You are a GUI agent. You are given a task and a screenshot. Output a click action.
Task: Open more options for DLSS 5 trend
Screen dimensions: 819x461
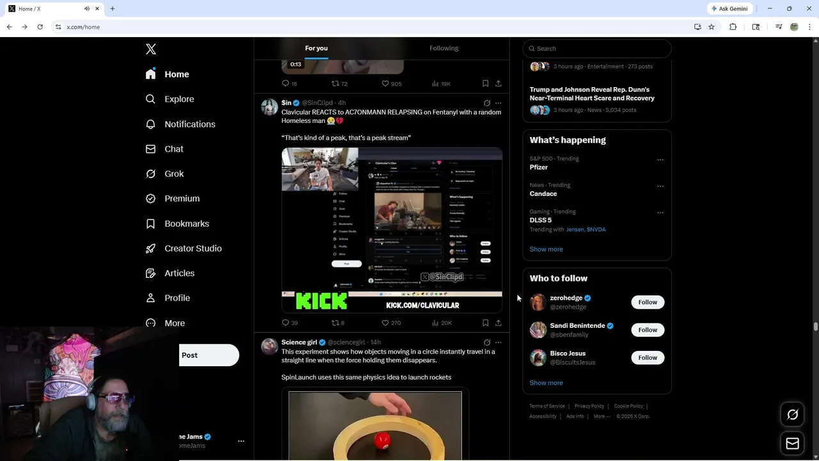[660, 213]
